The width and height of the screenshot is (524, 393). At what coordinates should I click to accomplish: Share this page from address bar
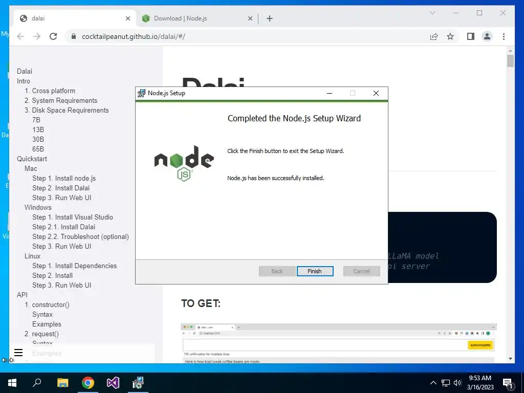click(434, 36)
